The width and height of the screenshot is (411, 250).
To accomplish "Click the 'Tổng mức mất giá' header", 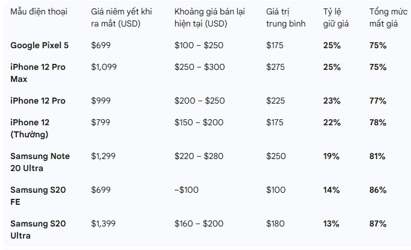I will click(x=385, y=17).
